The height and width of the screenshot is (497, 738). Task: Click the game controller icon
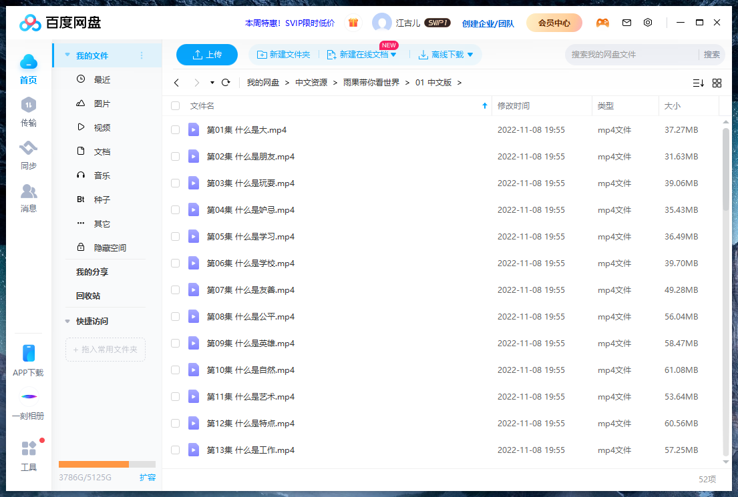pos(602,23)
